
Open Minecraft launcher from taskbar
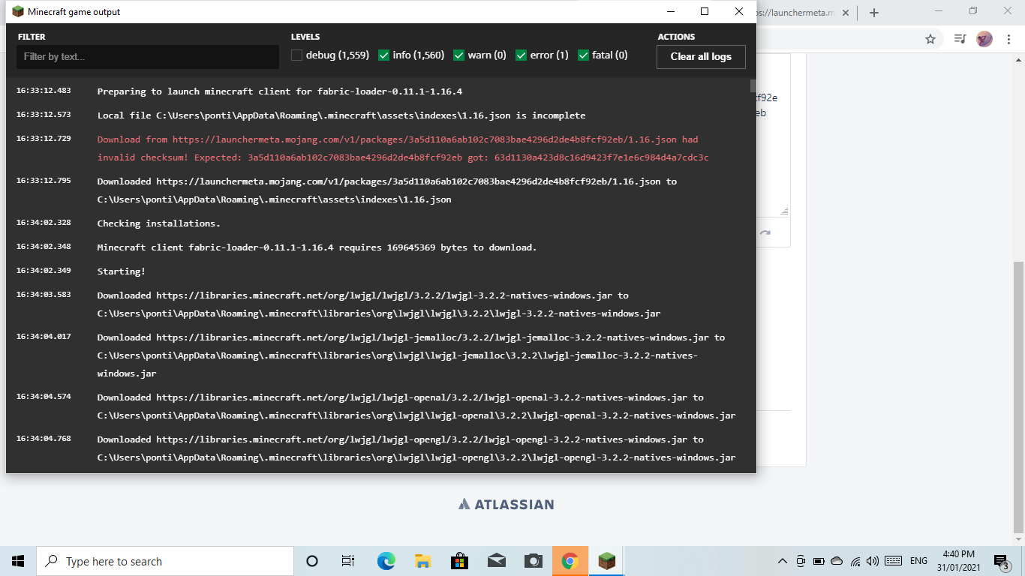(606, 561)
